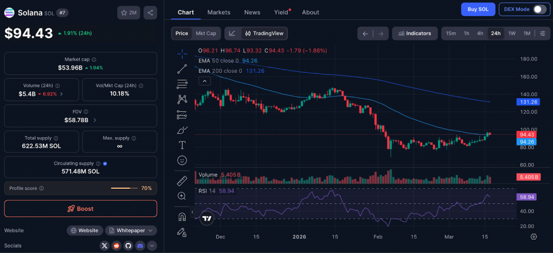Open the emoji sticker tool
553x253 pixels.
182,160
